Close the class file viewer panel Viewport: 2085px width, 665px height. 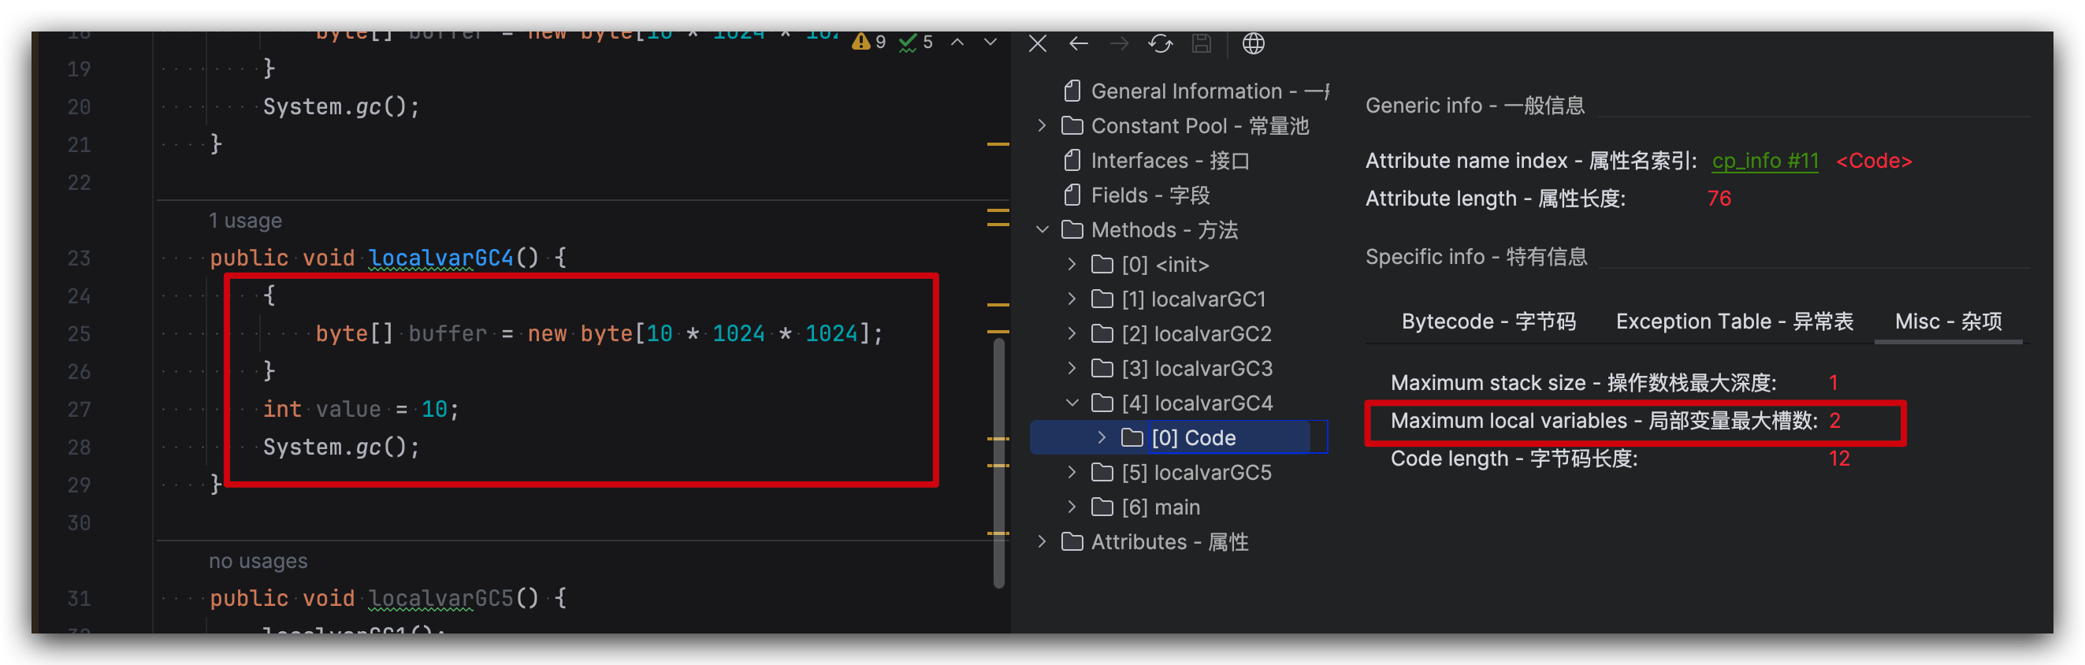(x=1037, y=43)
